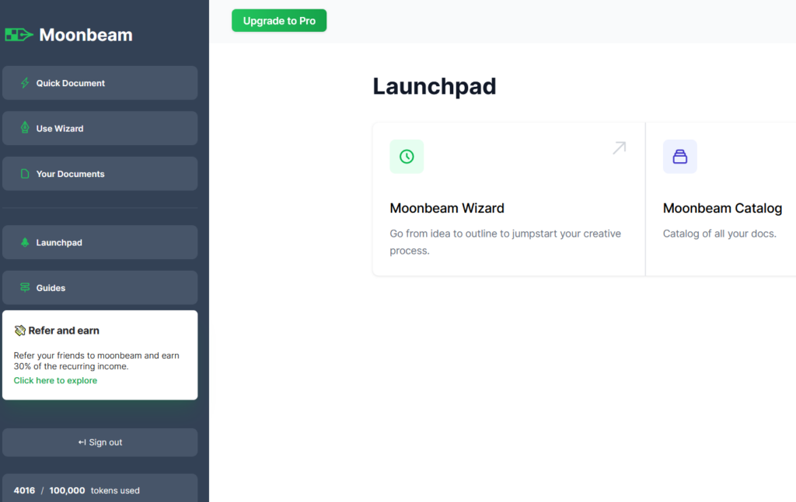Open the Guides sidebar item
796x502 pixels.
(x=100, y=288)
